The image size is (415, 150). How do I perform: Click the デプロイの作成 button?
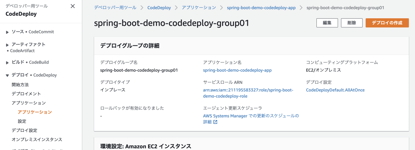coord(387,23)
